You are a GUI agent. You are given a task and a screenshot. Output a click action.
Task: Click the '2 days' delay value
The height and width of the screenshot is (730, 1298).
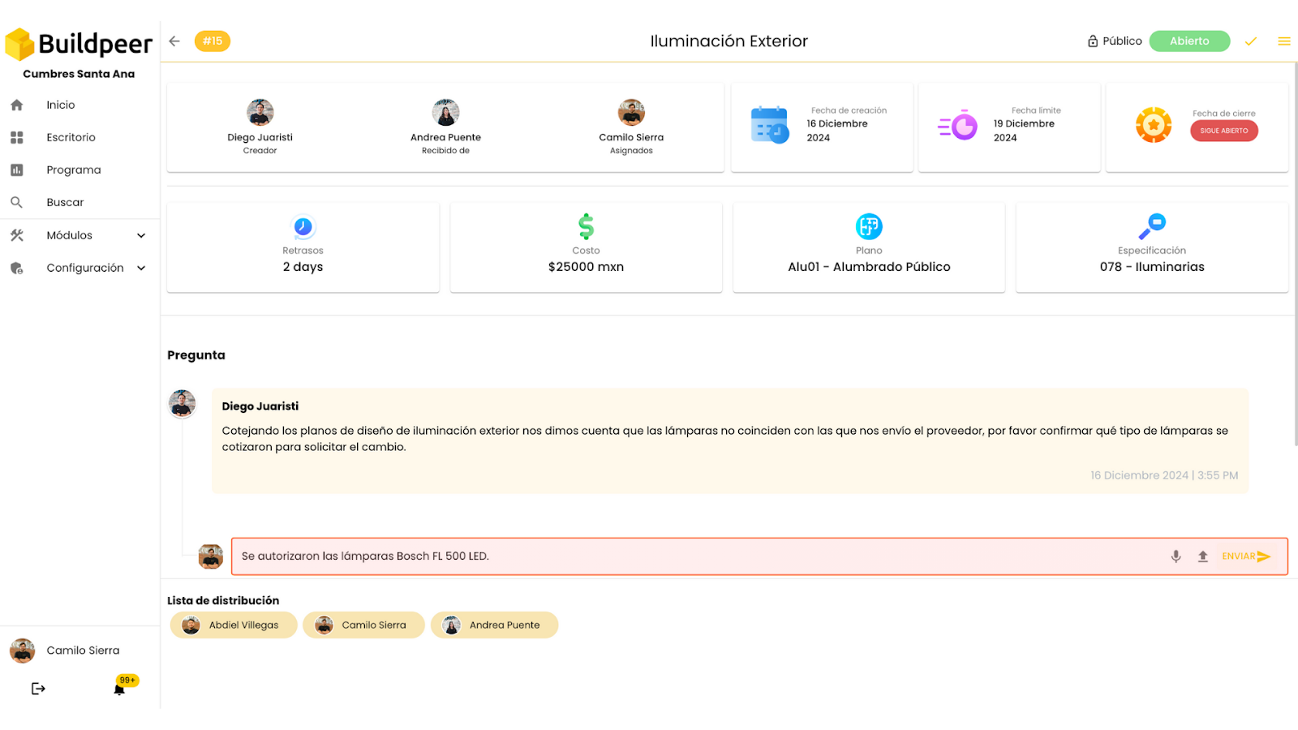[x=303, y=267]
